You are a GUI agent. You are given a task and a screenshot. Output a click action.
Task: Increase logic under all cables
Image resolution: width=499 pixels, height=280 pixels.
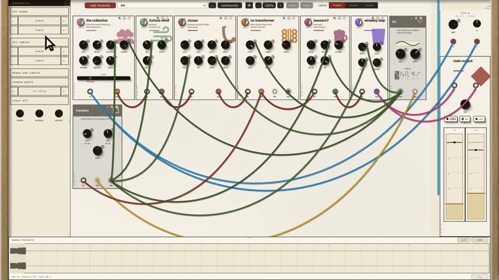pos(64,60)
